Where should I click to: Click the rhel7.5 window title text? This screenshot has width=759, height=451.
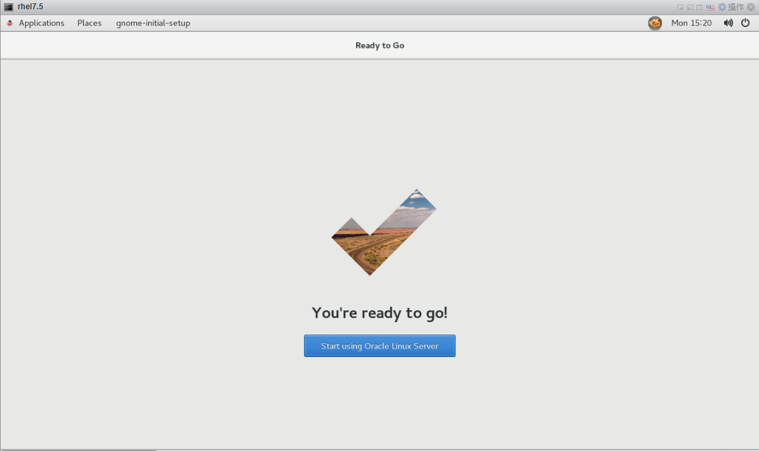[30, 7]
